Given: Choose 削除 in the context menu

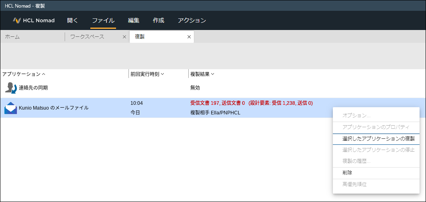Looking at the screenshot, I should pyautogui.click(x=376, y=173).
